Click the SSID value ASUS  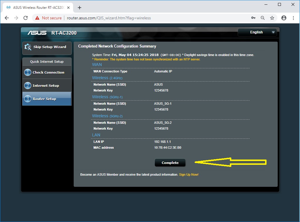159,84
